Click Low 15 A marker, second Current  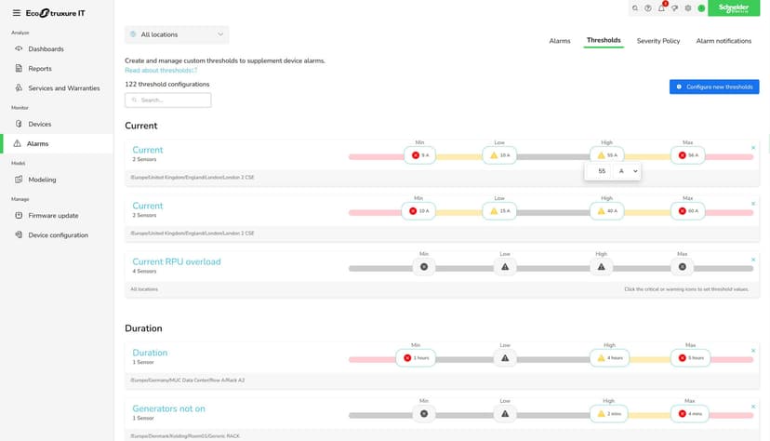pos(499,211)
